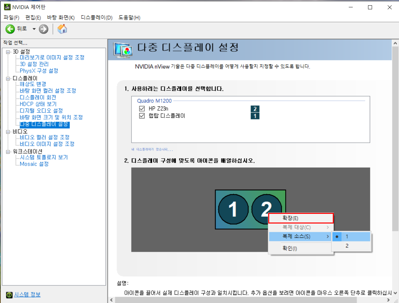Click the vertical scrollbar up arrow
The image size is (399, 303).
pos(395,43)
